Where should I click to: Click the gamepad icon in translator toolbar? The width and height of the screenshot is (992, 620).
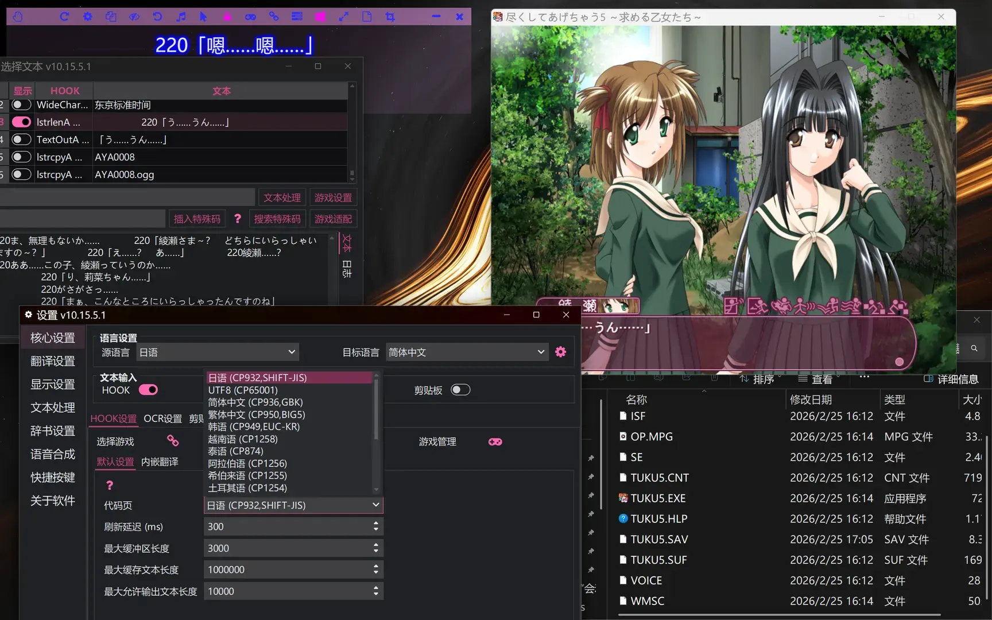coord(250,17)
